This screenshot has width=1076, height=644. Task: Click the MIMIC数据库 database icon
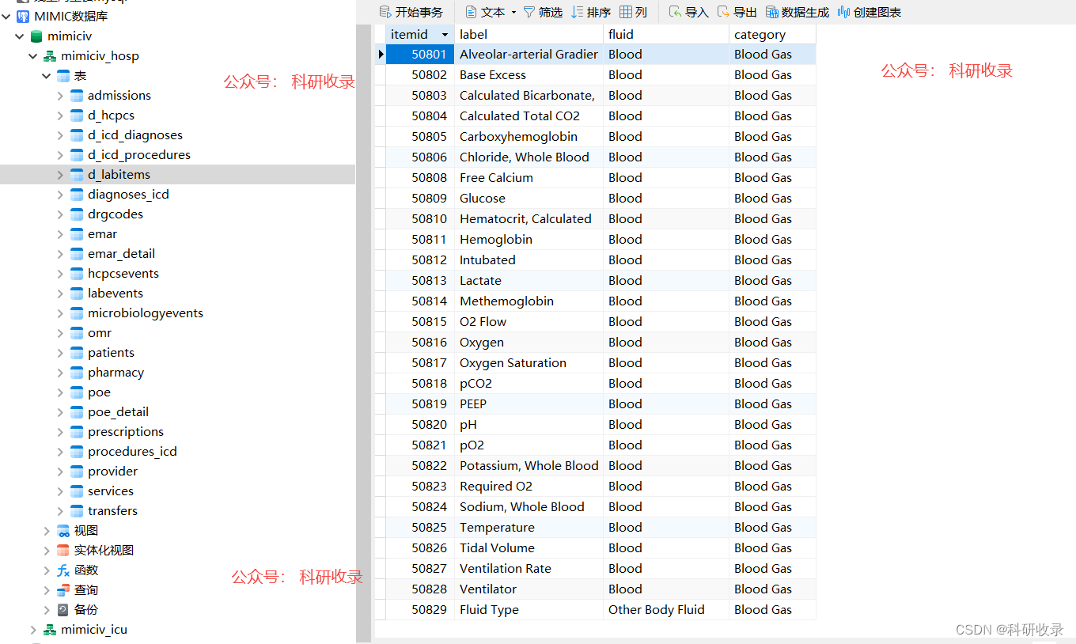coord(22,16)
